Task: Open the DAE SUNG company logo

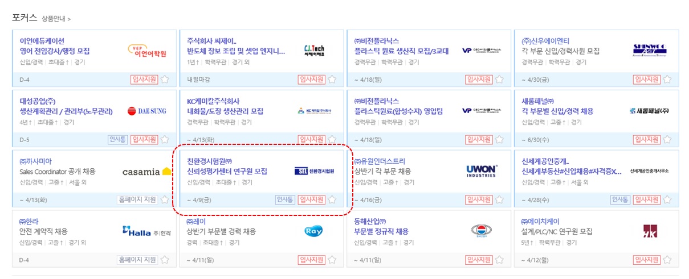Action: (x=146, y=111)
